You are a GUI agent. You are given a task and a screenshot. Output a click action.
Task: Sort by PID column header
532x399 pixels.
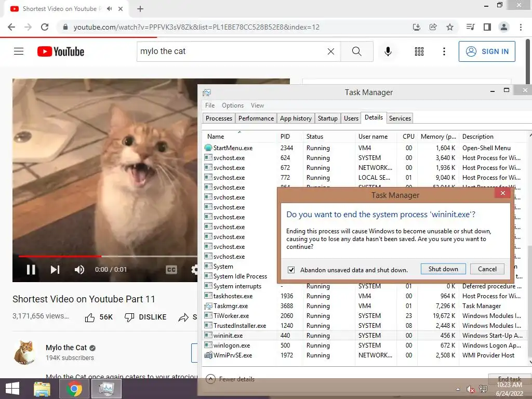(x=289, y=137)
